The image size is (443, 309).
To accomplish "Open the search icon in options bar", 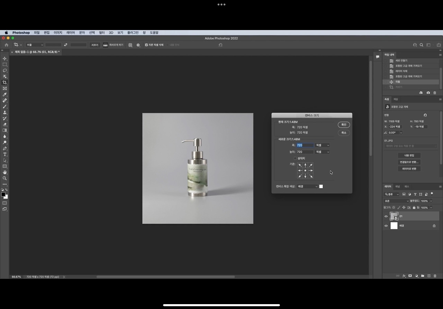I will pyautogui.click(x=422, y=45).
